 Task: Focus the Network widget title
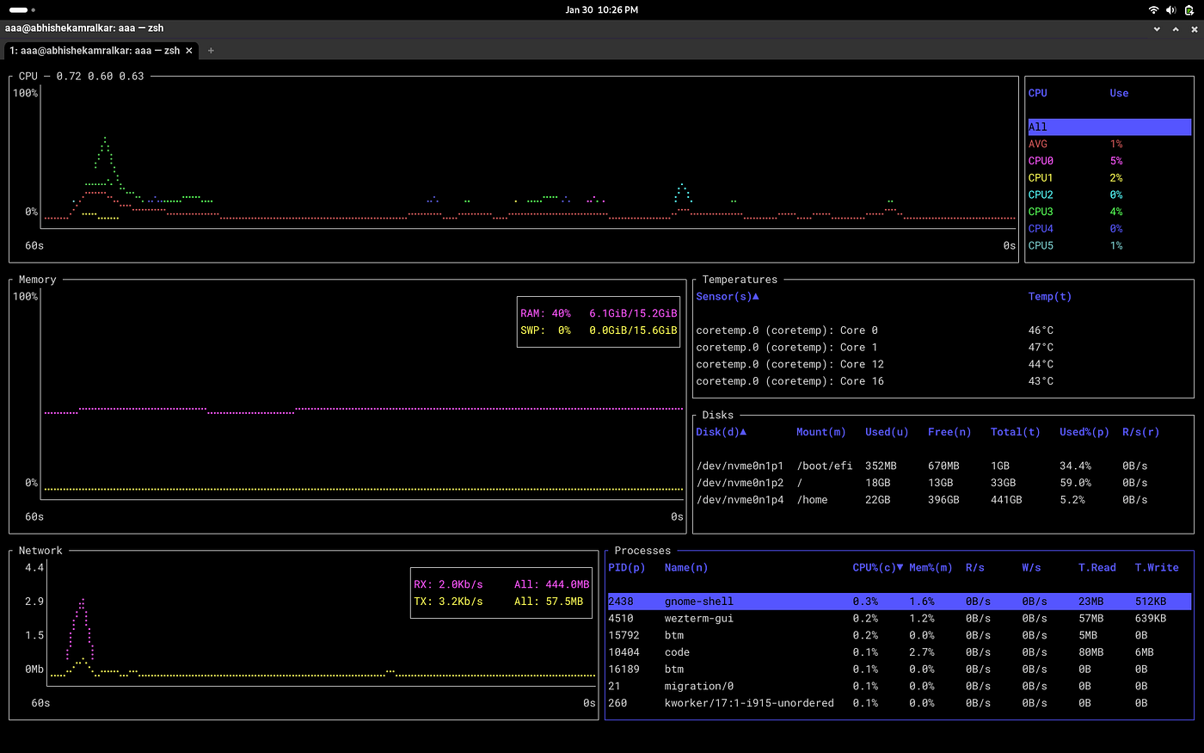pyautogui.click(x=40, y=551)
